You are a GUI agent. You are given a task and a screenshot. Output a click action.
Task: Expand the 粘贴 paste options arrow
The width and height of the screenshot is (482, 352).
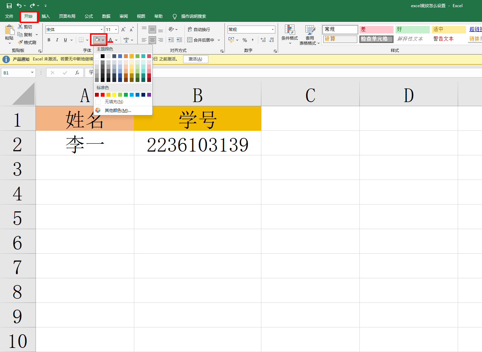[10, 43]
